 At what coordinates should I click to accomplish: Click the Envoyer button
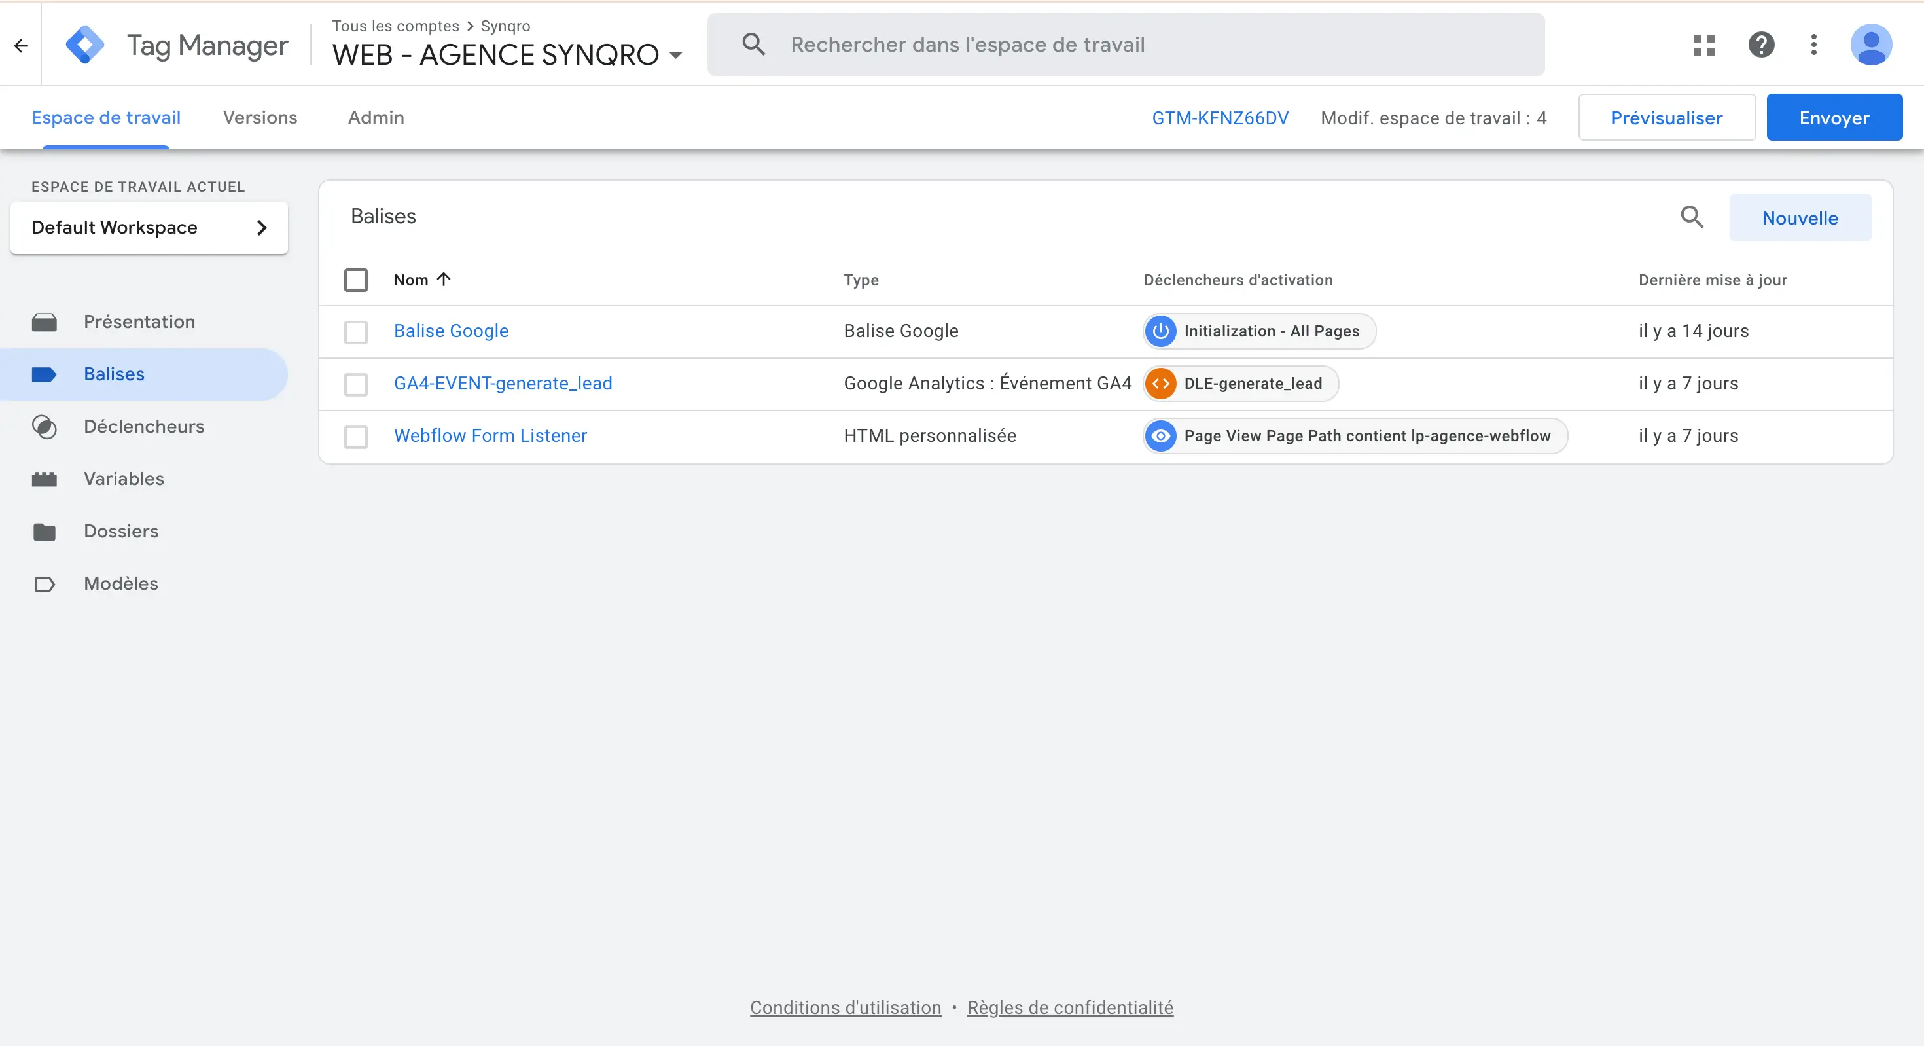tap(1834, 118)
